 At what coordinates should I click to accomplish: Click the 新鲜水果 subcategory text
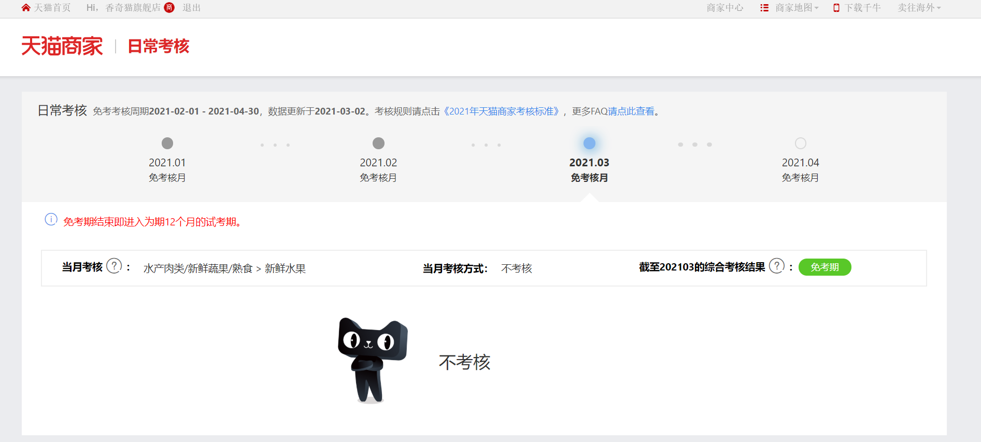285,268
